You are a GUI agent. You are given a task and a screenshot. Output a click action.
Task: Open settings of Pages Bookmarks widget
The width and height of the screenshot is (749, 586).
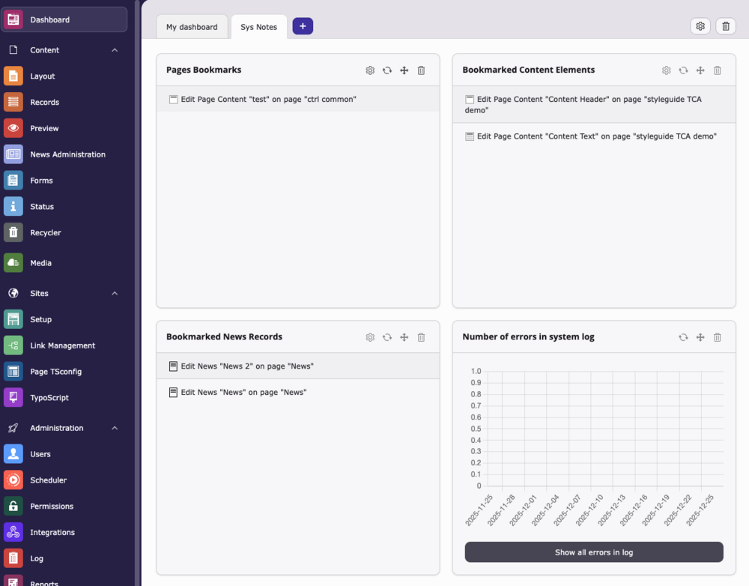point(370,70)
